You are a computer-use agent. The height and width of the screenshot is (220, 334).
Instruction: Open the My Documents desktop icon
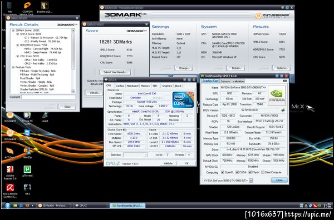(x=10, y=8)
